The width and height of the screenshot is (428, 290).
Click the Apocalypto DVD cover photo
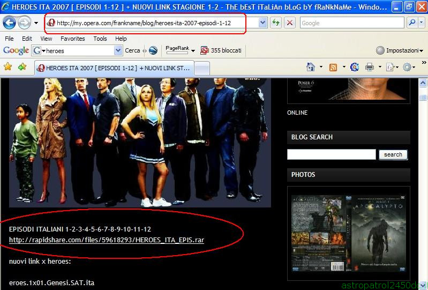coord(349,233)
